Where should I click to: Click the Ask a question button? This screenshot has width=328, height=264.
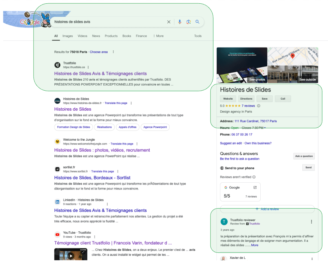304,156
